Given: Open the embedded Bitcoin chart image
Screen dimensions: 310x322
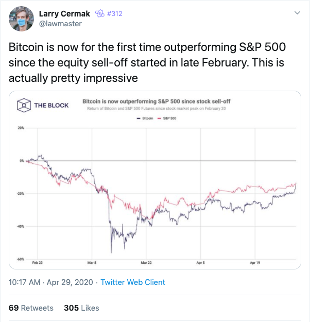Looking at the screenshot, I should pyautogui.click(x=155, y=180).
